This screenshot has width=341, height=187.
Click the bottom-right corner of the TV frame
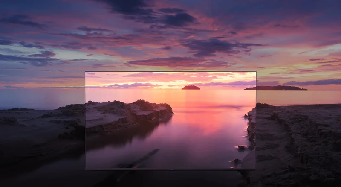tap(255, 169)
